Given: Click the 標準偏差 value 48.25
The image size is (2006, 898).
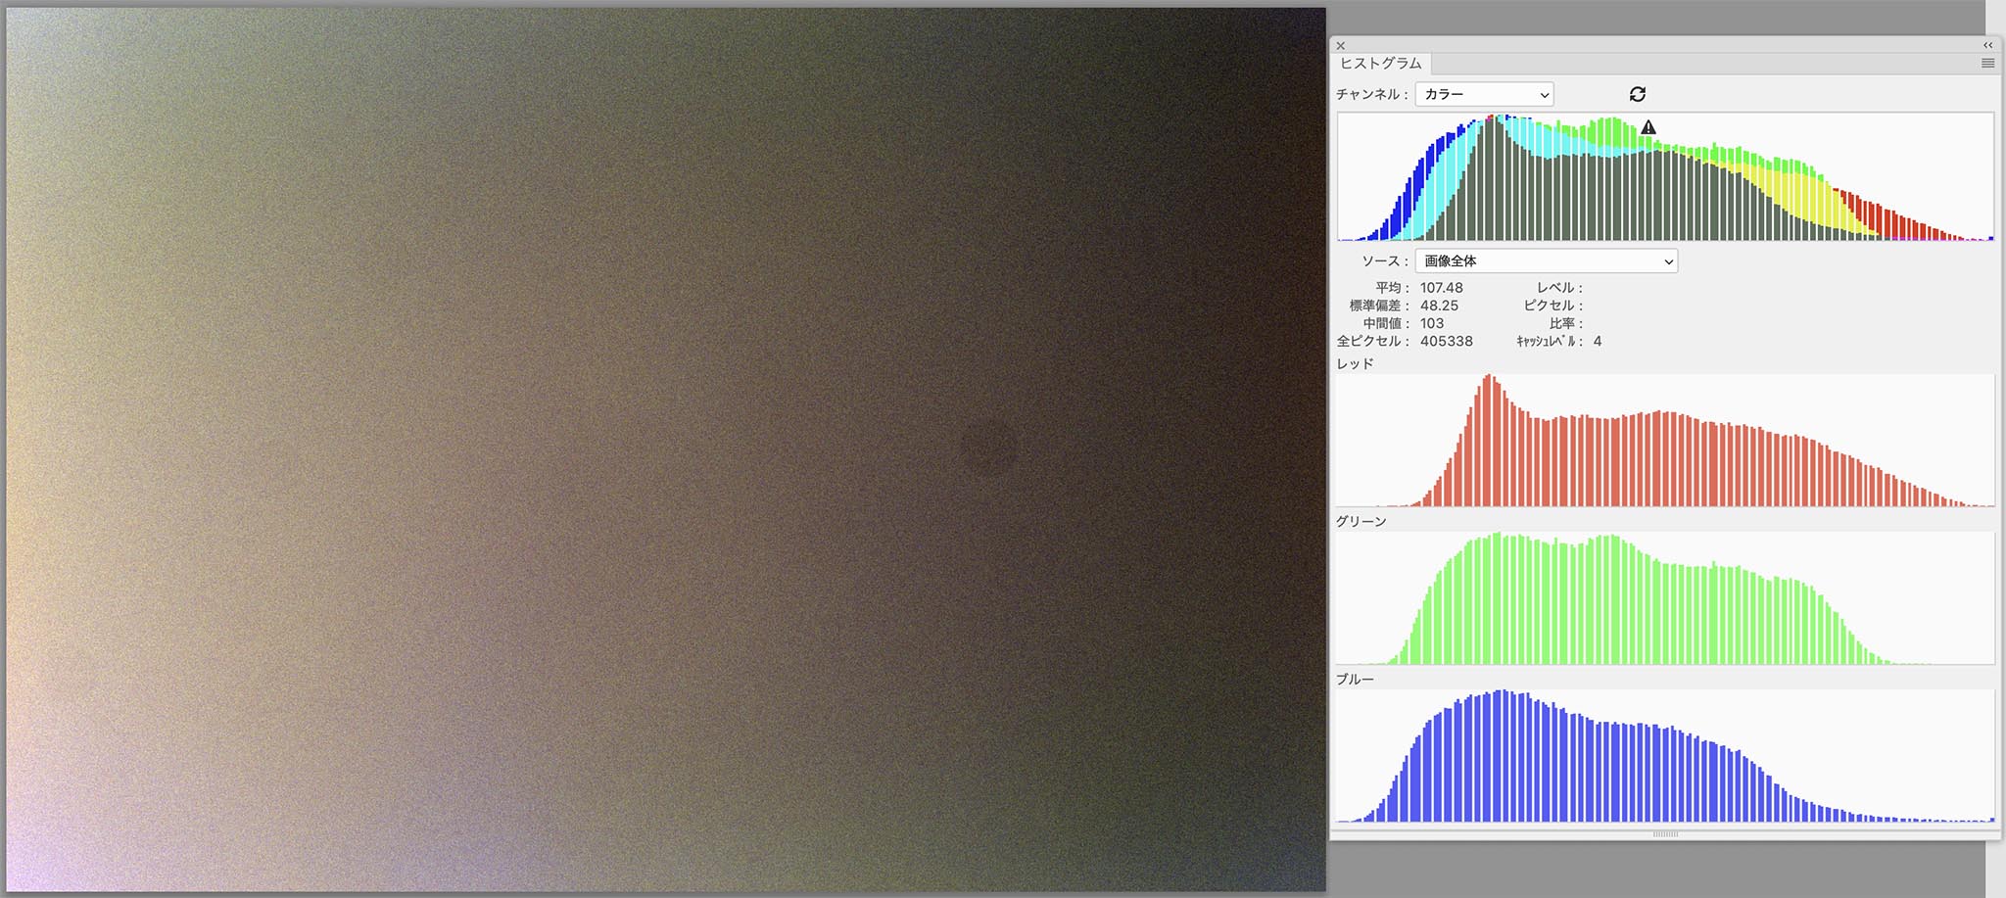Looking at the screenshot, I should click(1439, 306).
